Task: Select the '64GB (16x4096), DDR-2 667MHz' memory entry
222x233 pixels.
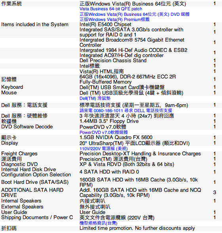Action: click(128, 79)
